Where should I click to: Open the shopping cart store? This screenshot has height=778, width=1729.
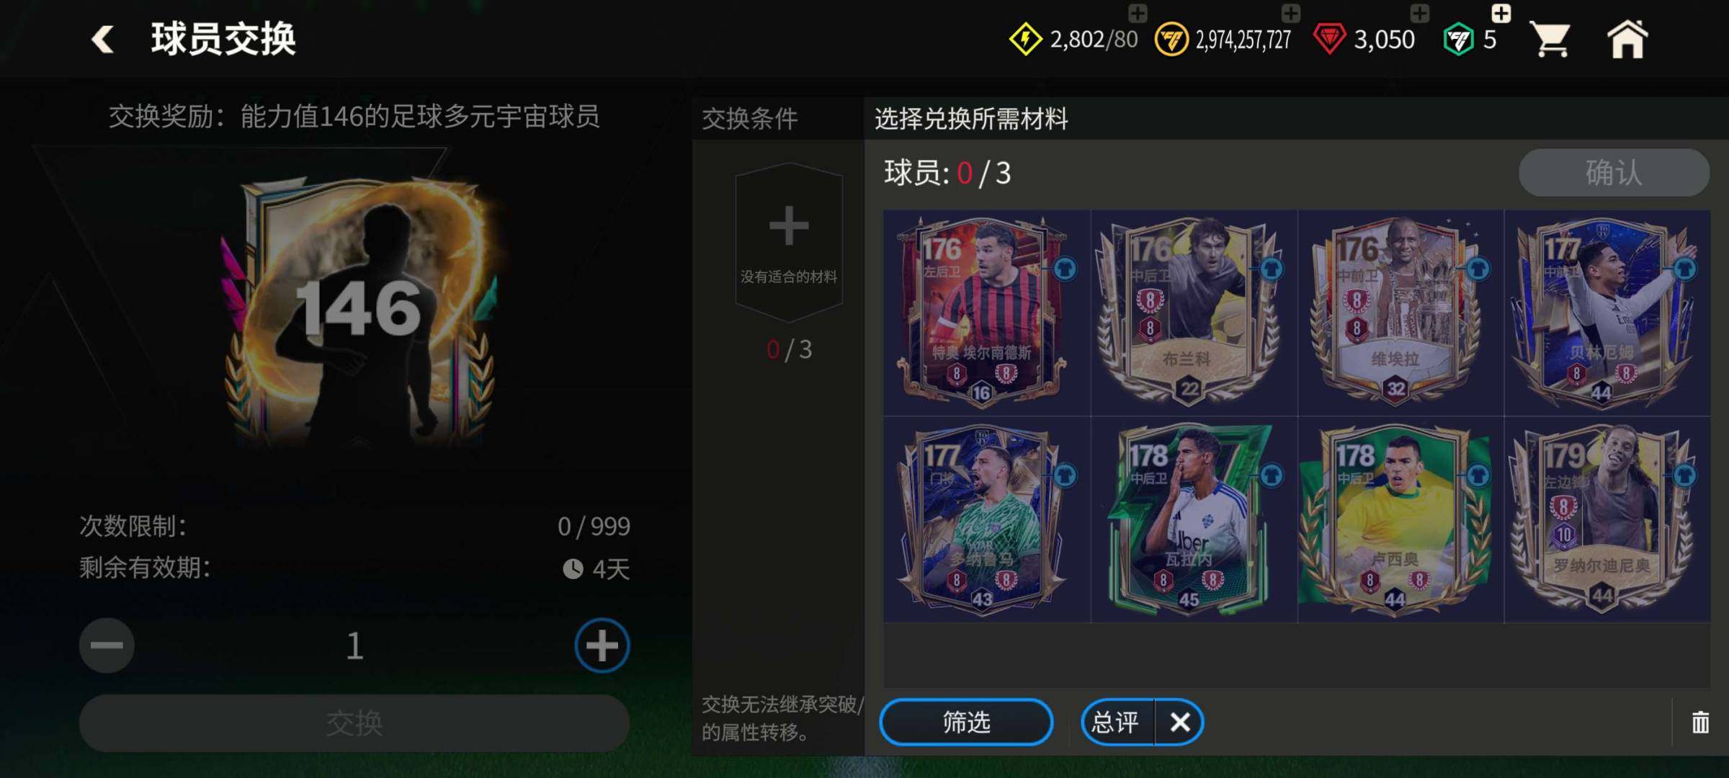(1550, 39)
